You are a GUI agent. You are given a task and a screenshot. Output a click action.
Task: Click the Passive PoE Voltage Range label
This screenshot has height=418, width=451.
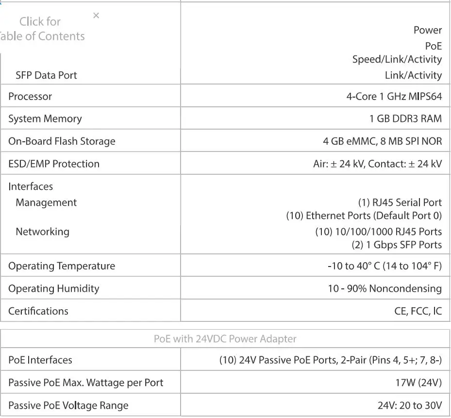click(67, 405)
